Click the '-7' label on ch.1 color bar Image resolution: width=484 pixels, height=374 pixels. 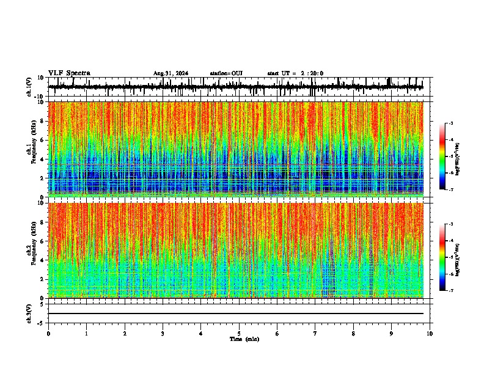pyautogui.click(x=451, y=189)
